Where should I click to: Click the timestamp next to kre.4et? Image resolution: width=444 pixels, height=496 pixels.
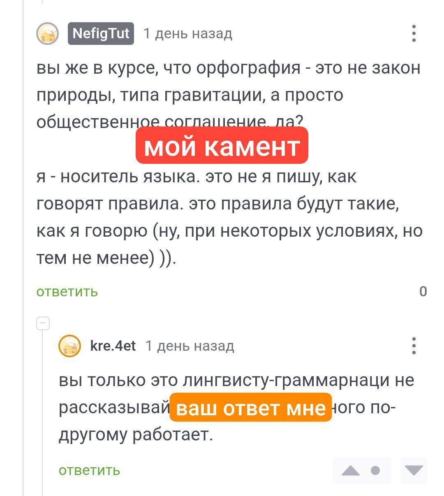point(190,346)
